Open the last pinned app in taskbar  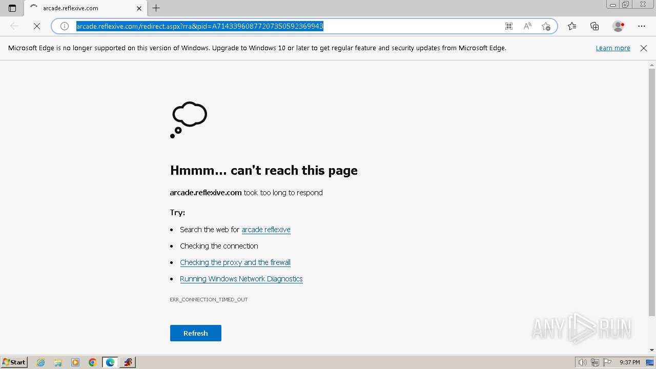128,362
